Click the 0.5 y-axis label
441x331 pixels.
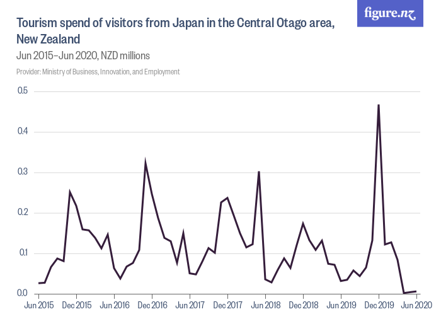coord(23,91)
